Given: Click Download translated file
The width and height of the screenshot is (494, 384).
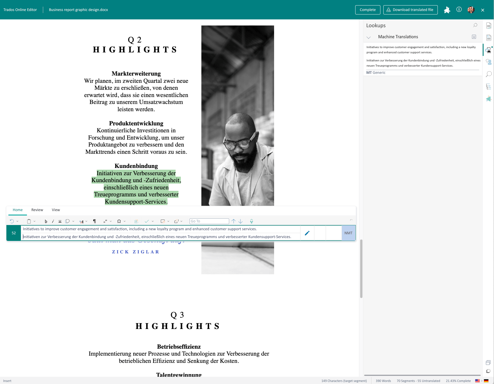Looking at the screenshot, I should 410,10.
